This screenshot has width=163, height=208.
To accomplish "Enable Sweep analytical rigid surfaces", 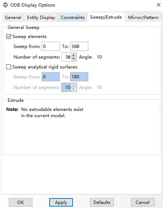I will 9,67.
